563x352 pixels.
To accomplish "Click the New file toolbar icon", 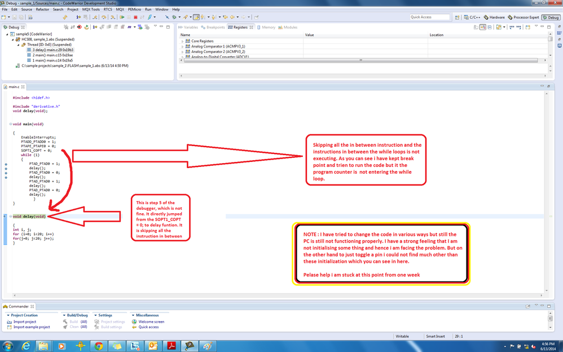I will [x=3, y=17].
